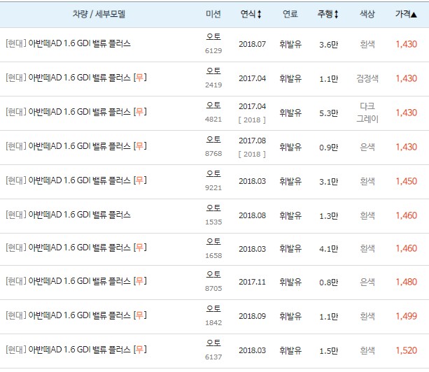Click the 1,499 price
This screenshot has width=429, height=372.
click(407, 316)
